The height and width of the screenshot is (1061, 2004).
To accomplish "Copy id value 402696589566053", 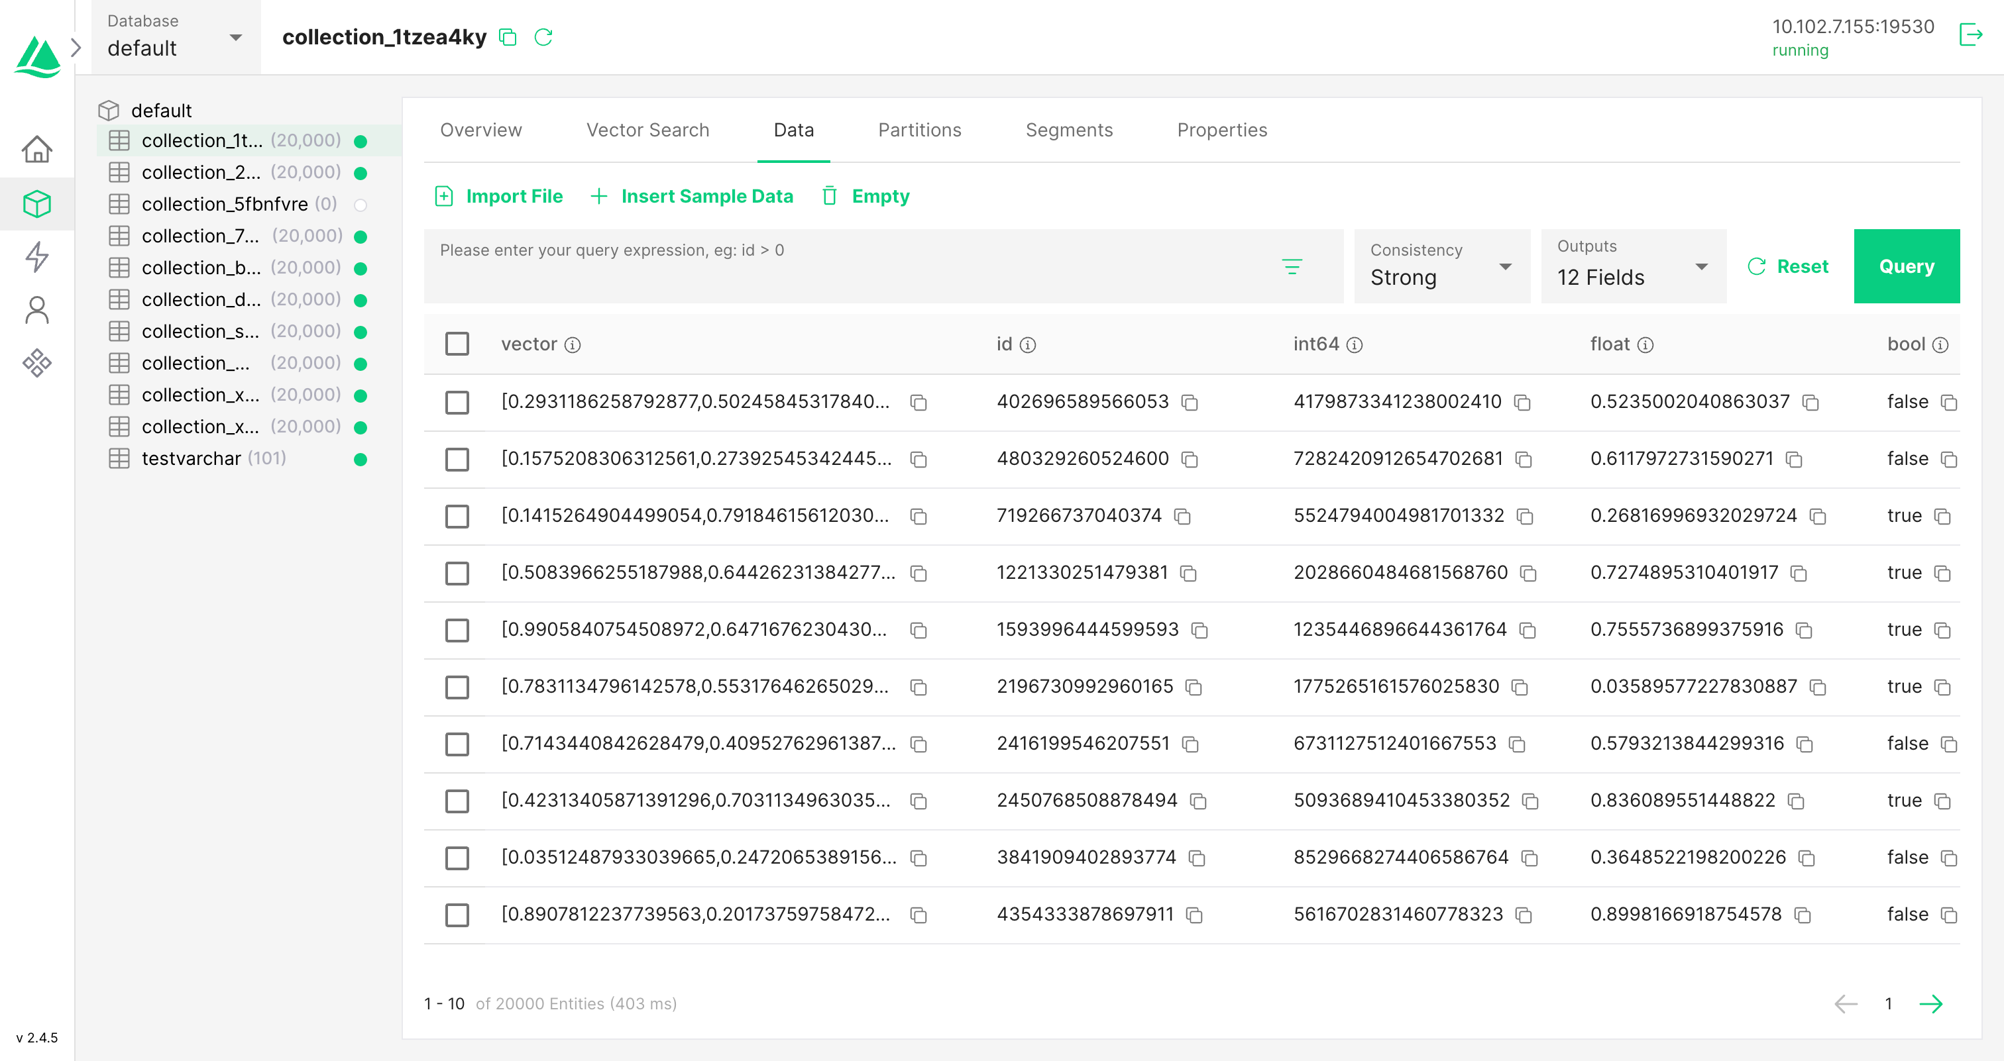I will 1190,403.
